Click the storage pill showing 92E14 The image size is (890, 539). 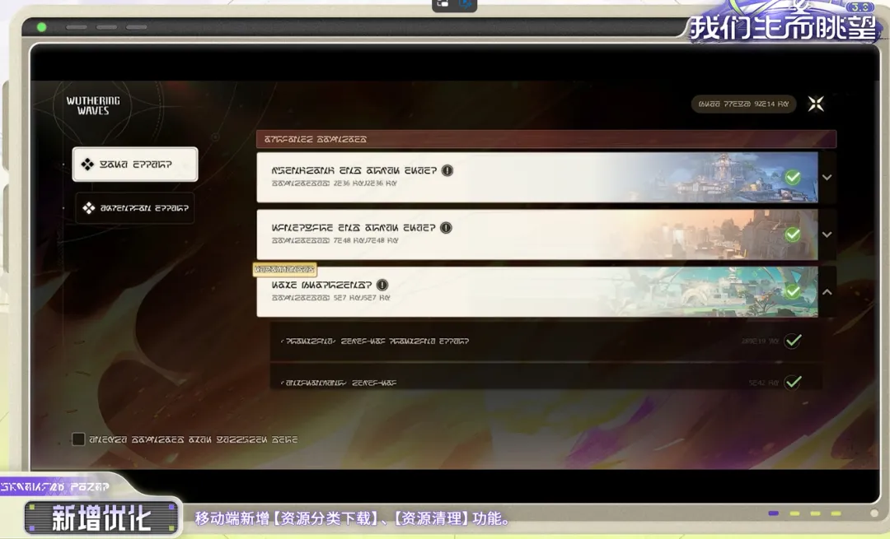point(743,104)
